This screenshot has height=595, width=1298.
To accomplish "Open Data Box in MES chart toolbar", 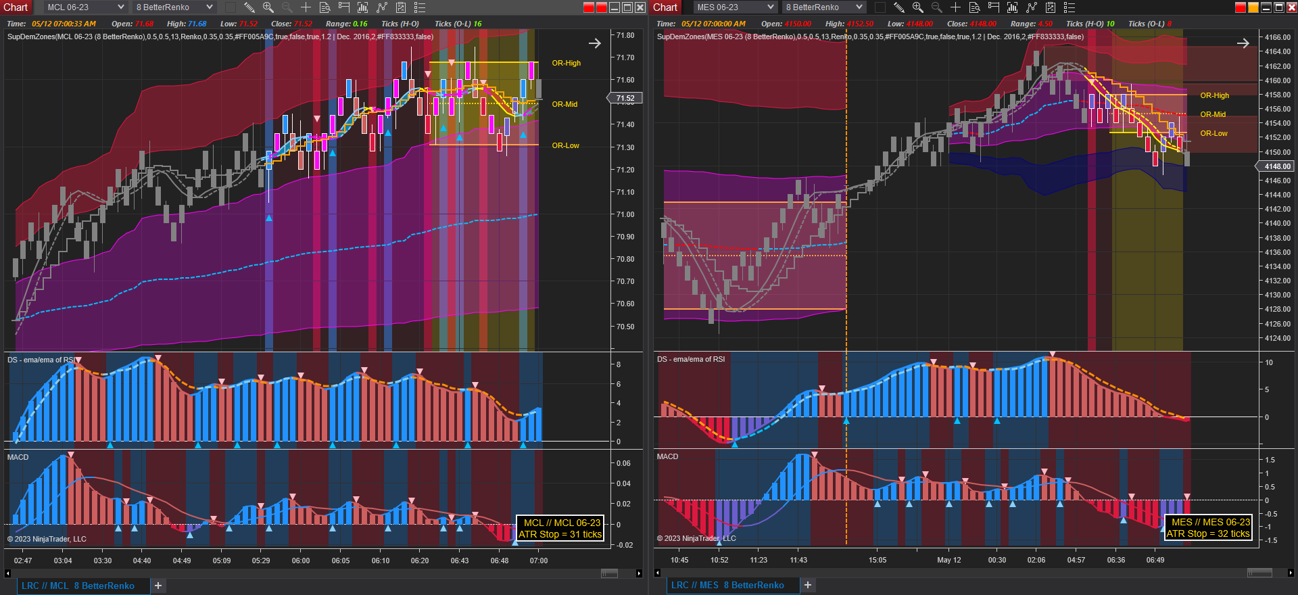I will [974, 7].
